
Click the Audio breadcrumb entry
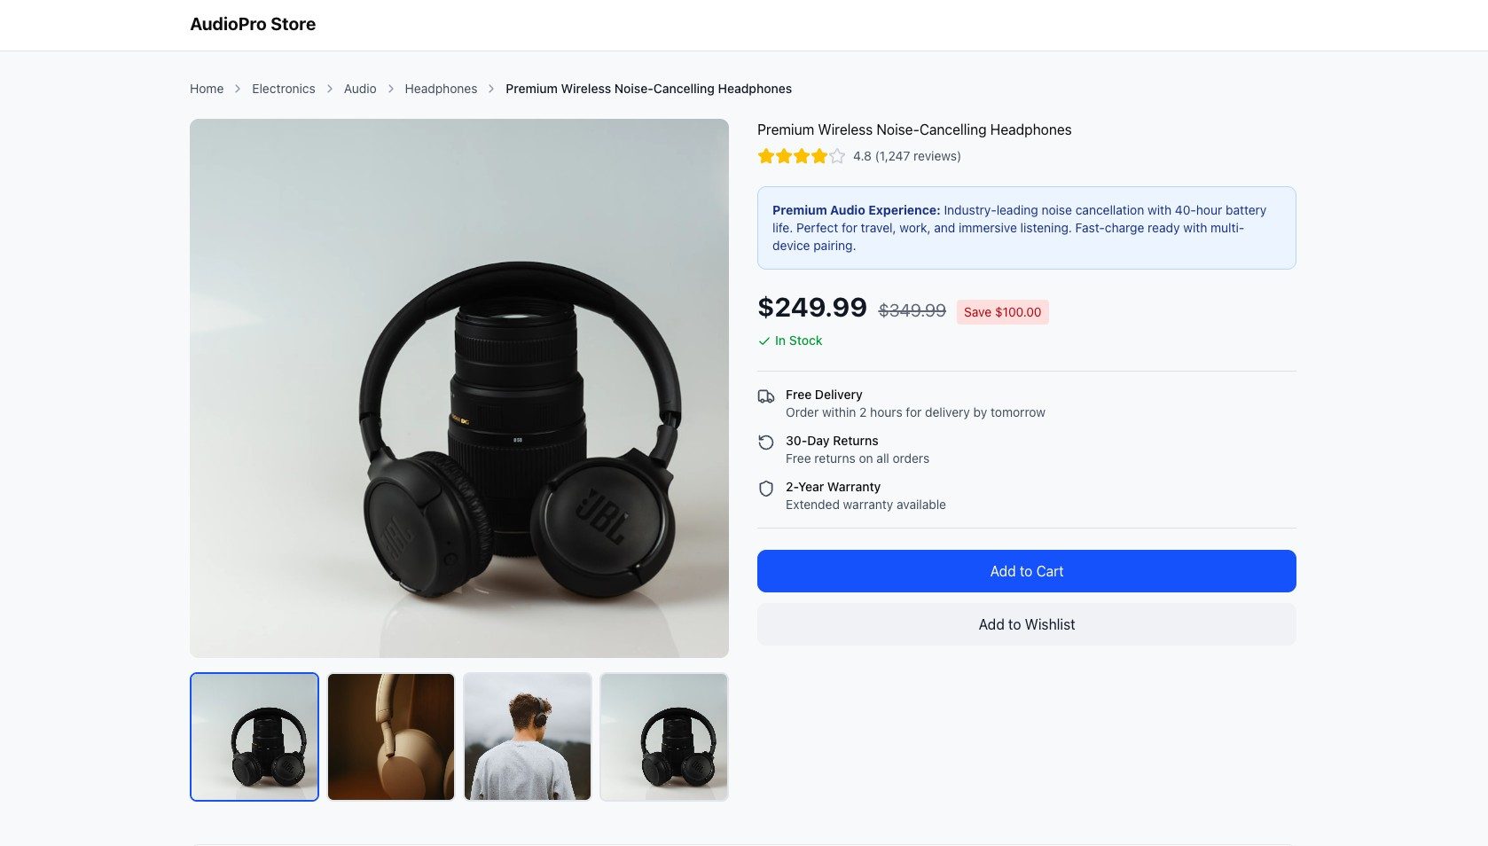[x=359, y=89]
